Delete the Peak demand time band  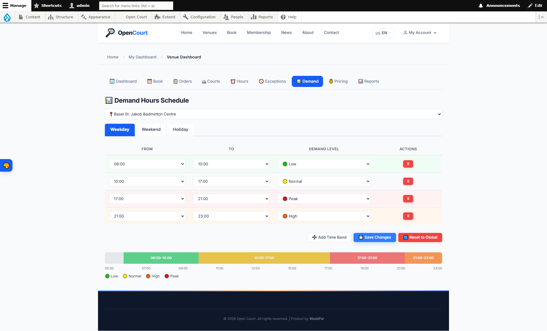click(x=408, y=199)
